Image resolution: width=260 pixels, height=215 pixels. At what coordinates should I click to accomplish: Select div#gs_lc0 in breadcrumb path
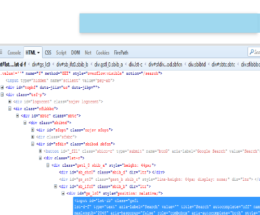(x=41, y=64)
